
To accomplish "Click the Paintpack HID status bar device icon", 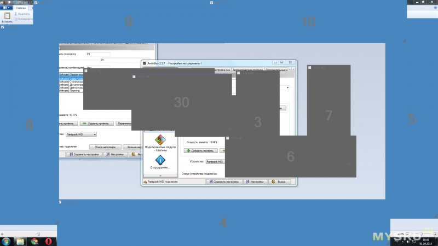I will (x=145, y=182).
